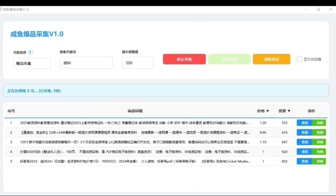Select the title starting 120个亲子场景对话
The height and width of the screenshot is (196, 336).
pos(135,142)
